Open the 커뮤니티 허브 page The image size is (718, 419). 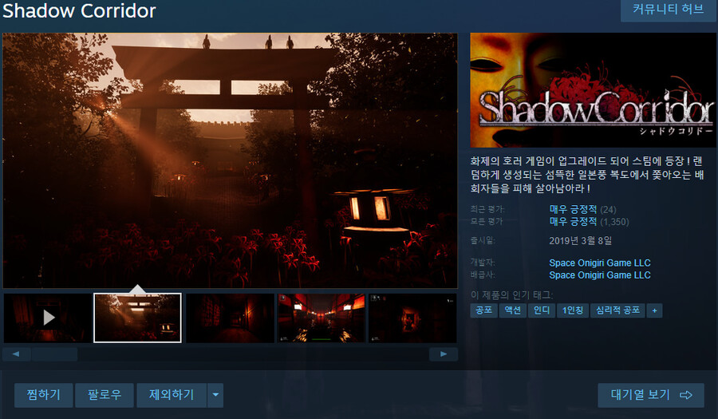click(668, 10)
